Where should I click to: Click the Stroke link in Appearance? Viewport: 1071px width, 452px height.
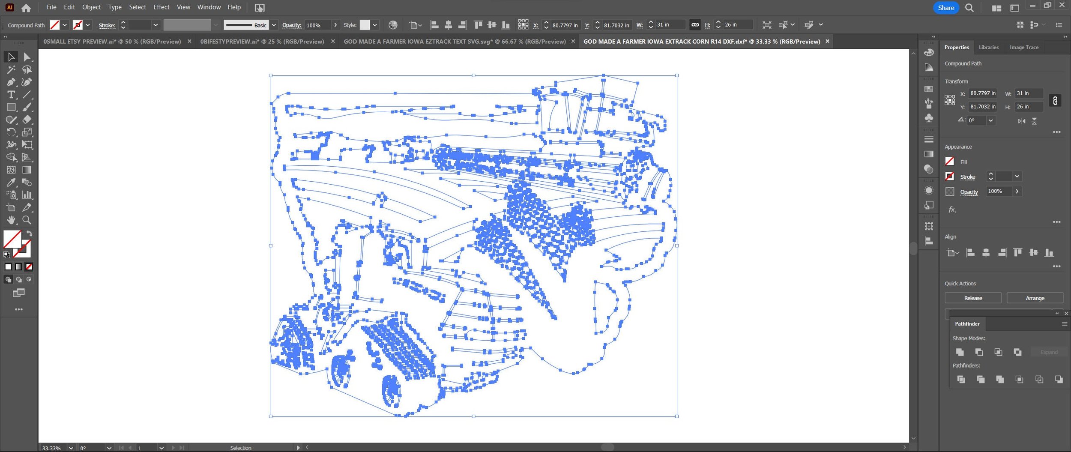tap(967, 177)
